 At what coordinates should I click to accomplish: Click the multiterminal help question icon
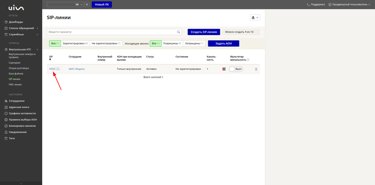pyautogui.click(x=248, y=60)
